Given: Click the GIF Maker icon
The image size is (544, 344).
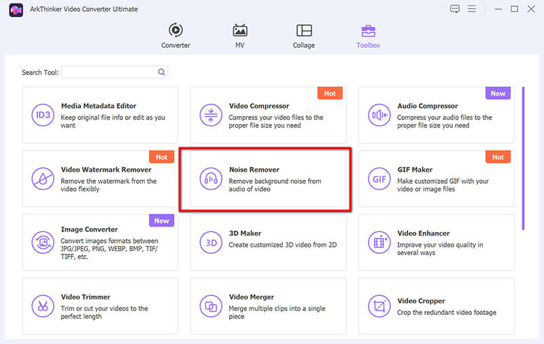Looking at the screenshot, I should [x=379, y=178].
